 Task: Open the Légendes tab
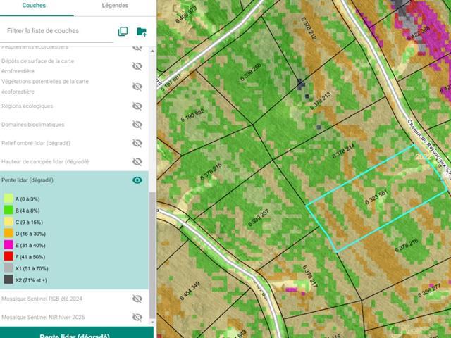[x=115, y=6]
